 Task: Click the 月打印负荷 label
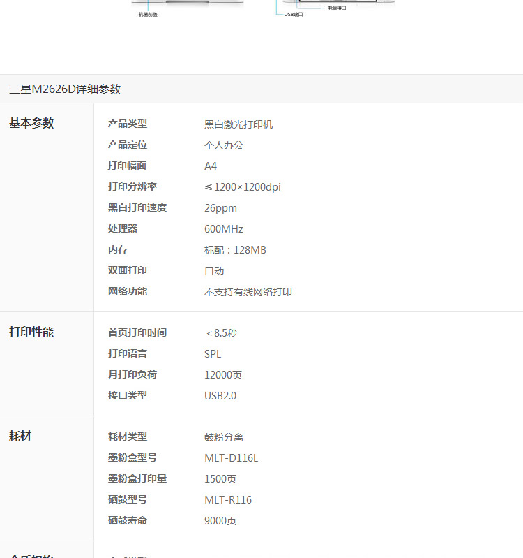click(132, 374)
